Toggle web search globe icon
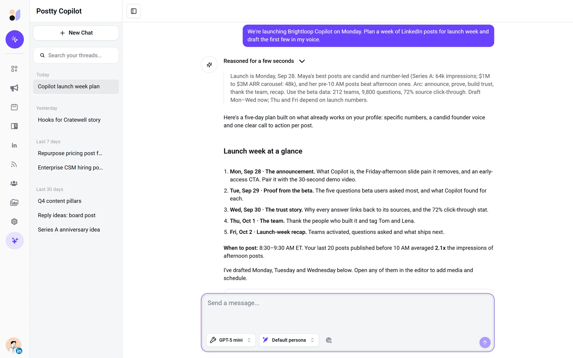Image resolution: width=573 pixels, height=358 pixels. tap(329, 340)
